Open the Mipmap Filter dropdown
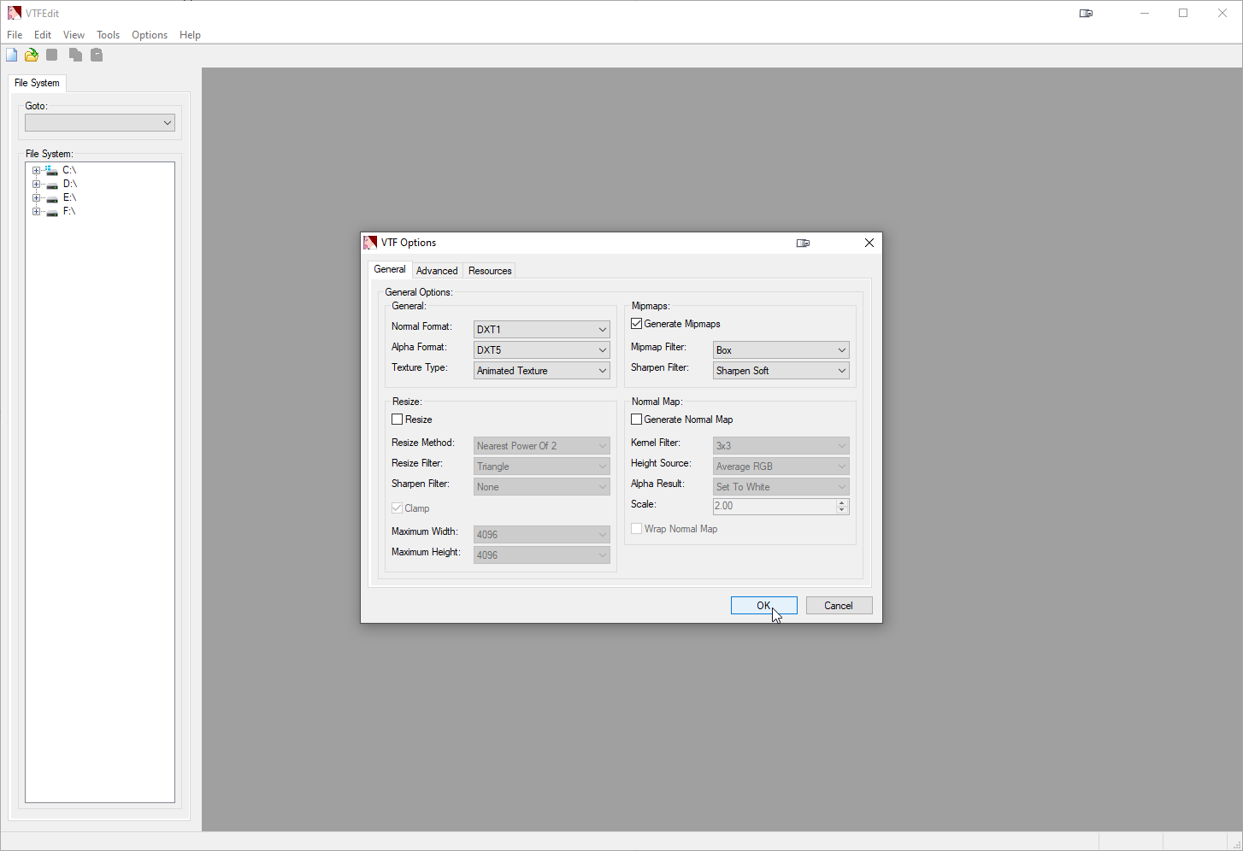This screenshot has height=851, width=1243. tap(781, 350)
